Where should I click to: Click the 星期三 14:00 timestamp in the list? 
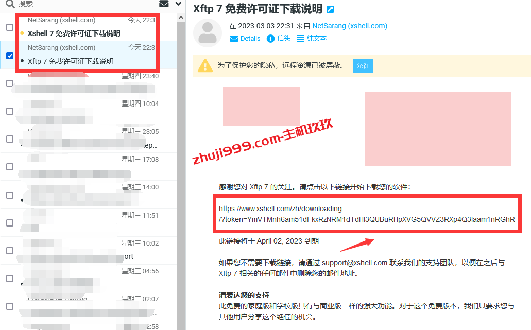140,187
